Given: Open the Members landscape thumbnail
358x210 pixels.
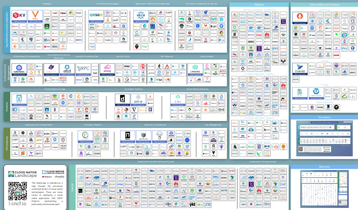Looking at the screenshot, I should 325,188.
